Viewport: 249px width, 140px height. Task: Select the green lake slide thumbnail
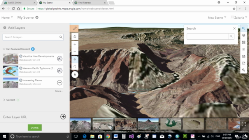[171, 124]
